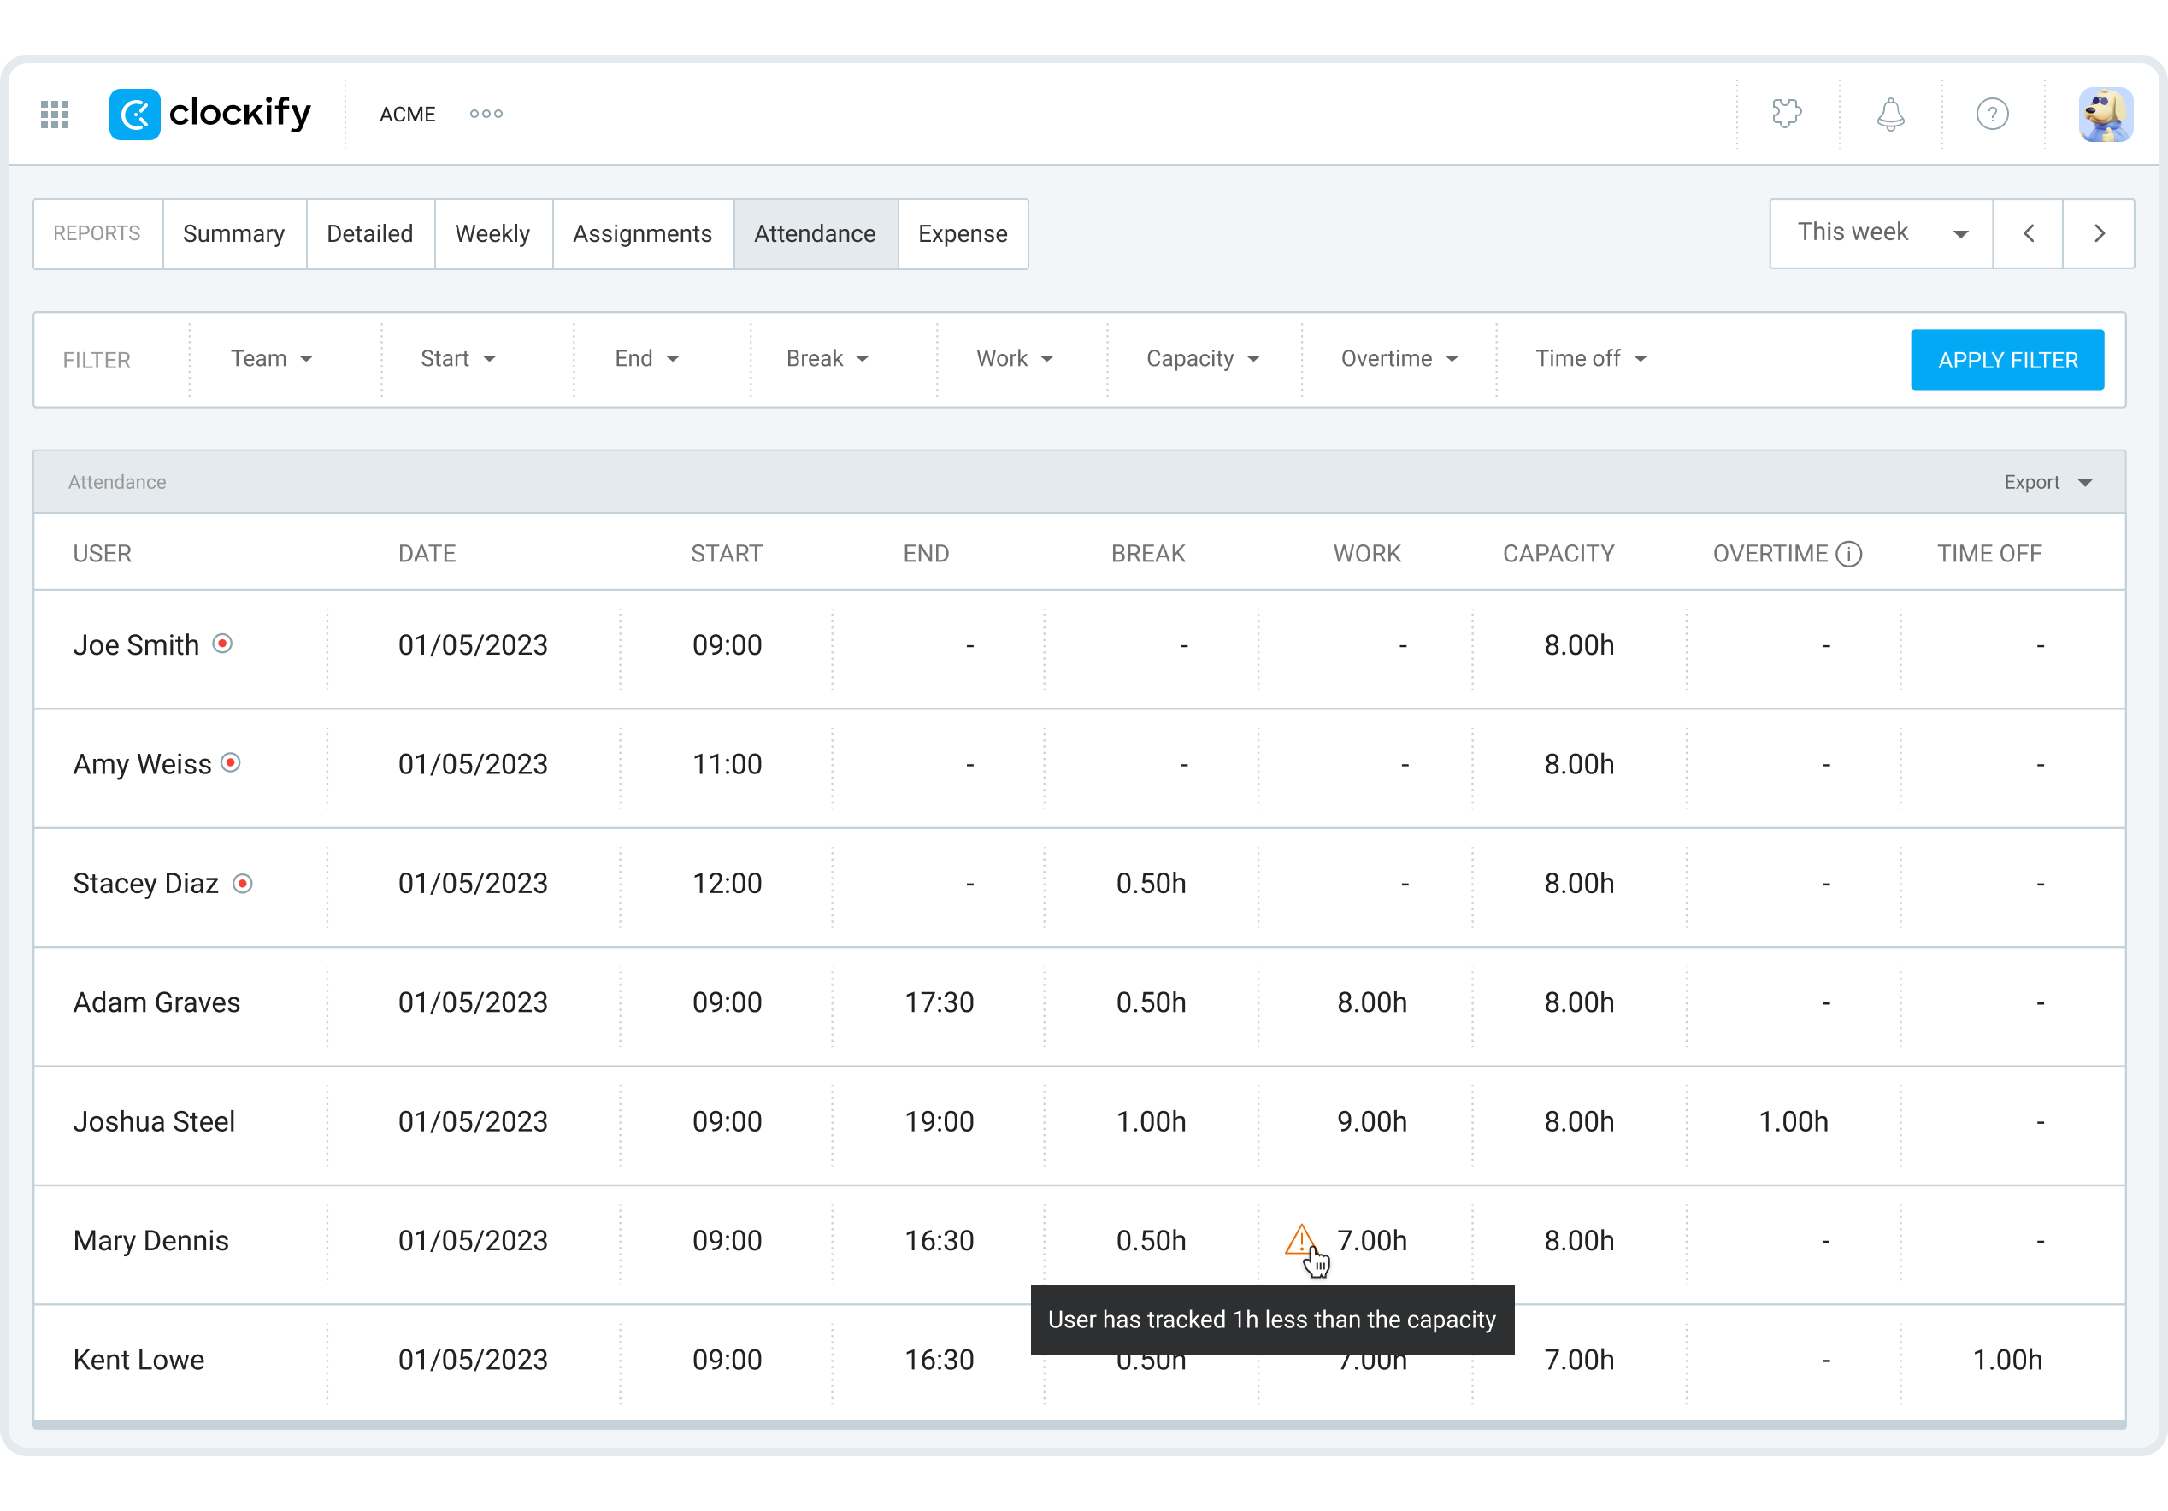The width and height of the screenshot is (2168, 1511).
Task: Click the Overtime info icon
Action: (x=1849, y=554)
